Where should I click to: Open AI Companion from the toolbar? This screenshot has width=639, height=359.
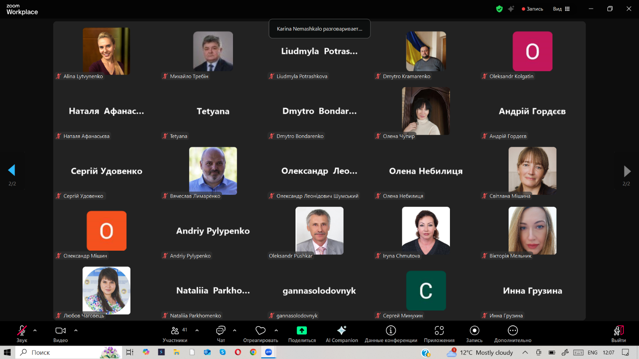(x=342, y=334)
